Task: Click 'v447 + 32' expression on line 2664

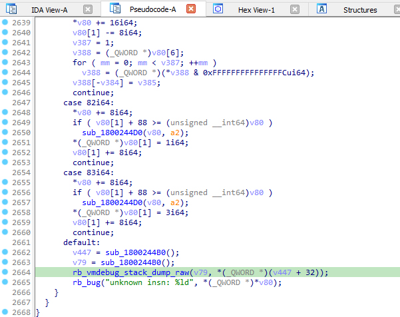Action: [x=294, y=272]
